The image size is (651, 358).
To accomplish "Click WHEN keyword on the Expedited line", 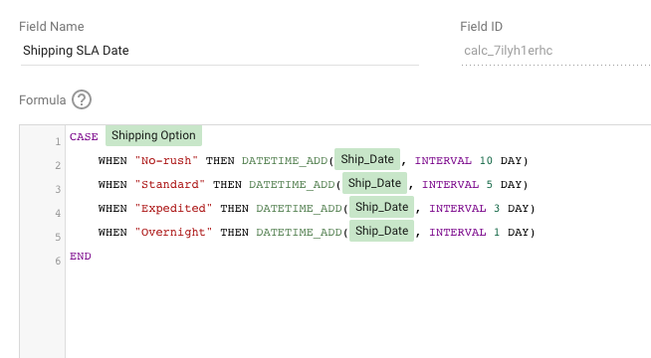I will (x=112, y=208).
